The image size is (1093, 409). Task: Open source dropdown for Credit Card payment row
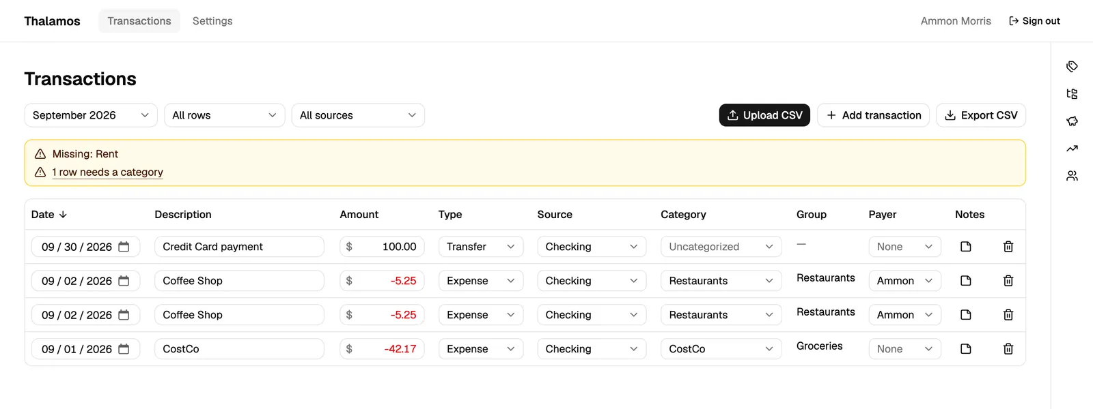click(x=592, y=247)
